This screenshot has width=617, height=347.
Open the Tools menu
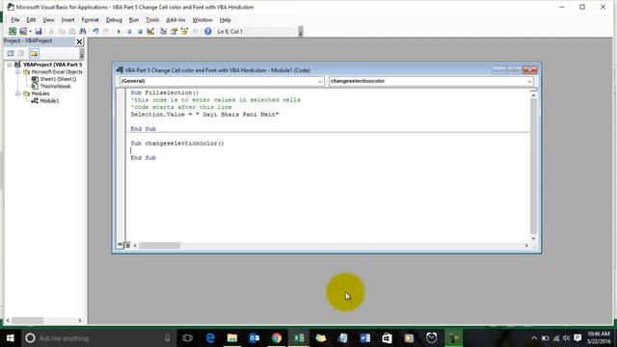pyautogui.click(x=152, y=19)
